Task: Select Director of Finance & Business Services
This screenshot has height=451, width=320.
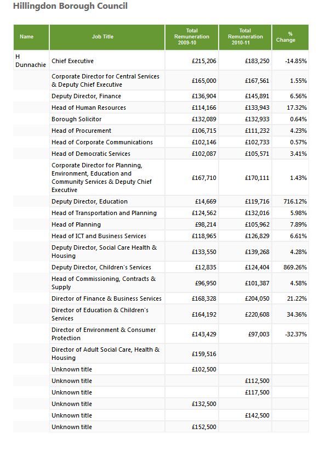Action: (x=106, y=298)
